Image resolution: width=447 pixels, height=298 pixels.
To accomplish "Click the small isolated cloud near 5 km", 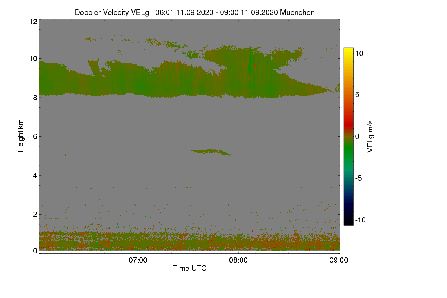I will click(x=212, y=152).
